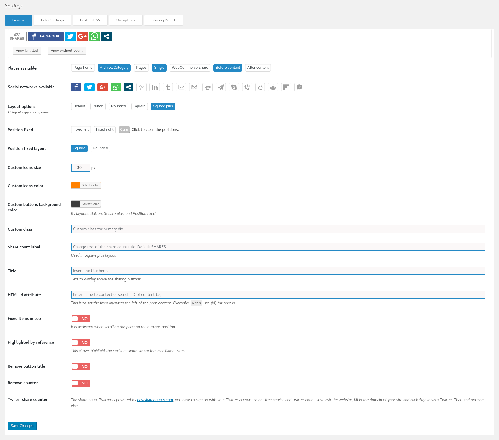Image resolution: width=499 pixels, height=440 pixels.
Task: Click the WhatsApp button in the preview
Action: [x=94, y=36]
